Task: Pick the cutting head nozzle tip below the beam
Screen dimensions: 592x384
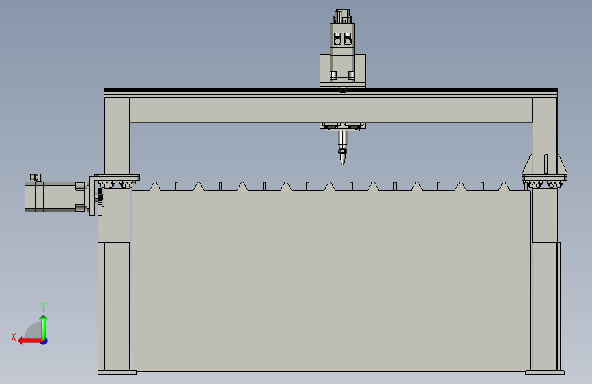Action: click(x=343, y=161)
